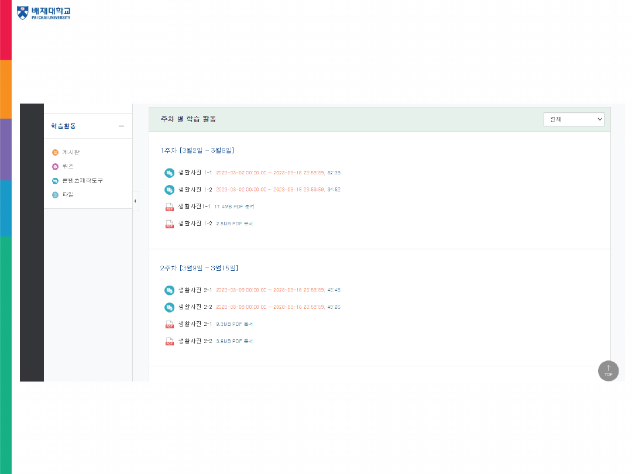The image size is (632, 474).
Task: Click the 파일 icon in sidebar
Action: (56, 195)
